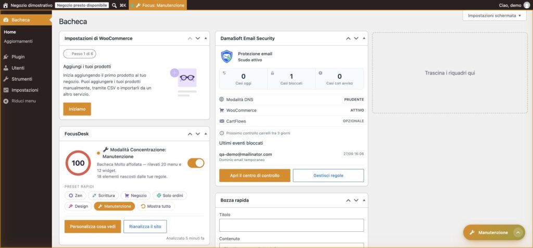Click the CartFlows envelope icon
This screenshot has width=533, height=248.
click(x=222, y=121)
